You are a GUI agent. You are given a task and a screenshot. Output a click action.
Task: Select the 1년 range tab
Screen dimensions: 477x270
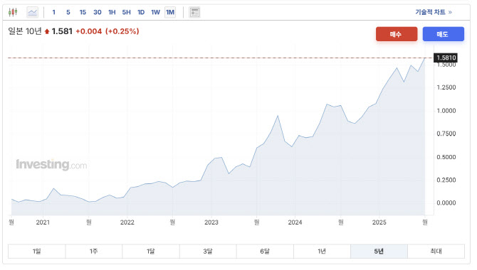point(322,251)
